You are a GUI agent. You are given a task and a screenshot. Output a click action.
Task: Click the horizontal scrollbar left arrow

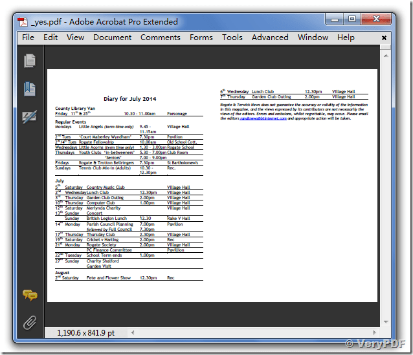pos(133,332)
